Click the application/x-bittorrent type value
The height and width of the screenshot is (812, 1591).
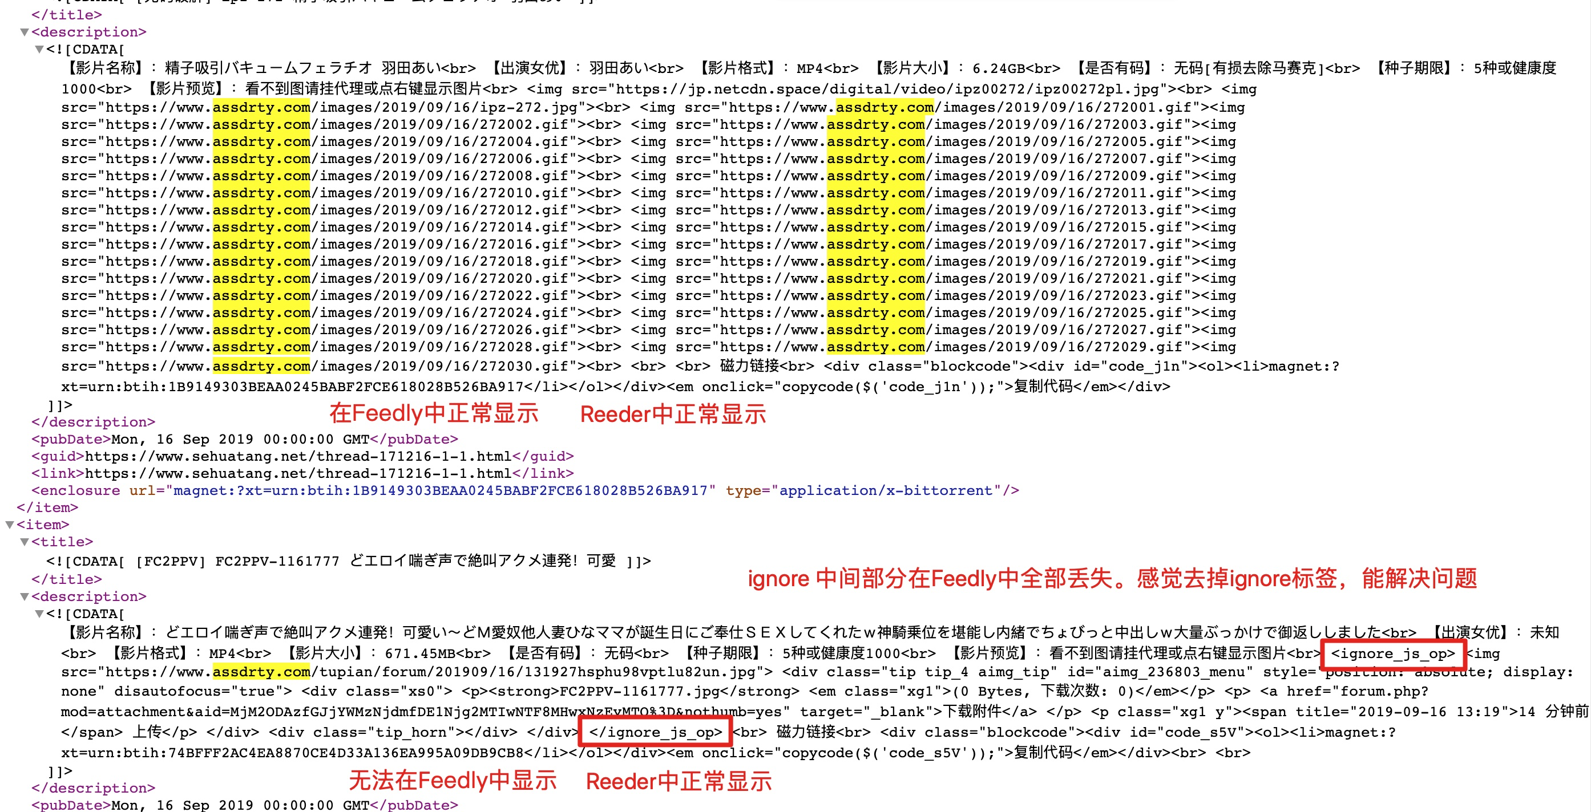[886, 491]
